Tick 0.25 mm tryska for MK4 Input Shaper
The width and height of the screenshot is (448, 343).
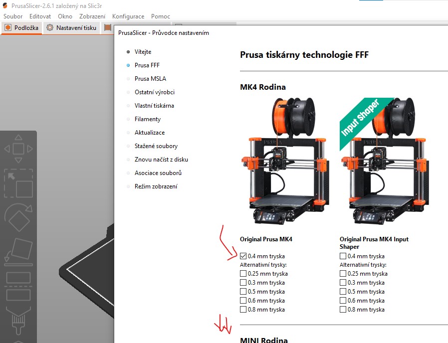coord(343,274)
